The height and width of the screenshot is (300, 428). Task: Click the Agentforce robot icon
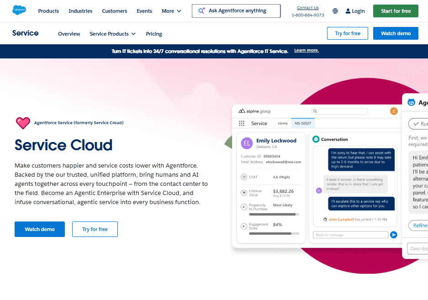(412, 102)
